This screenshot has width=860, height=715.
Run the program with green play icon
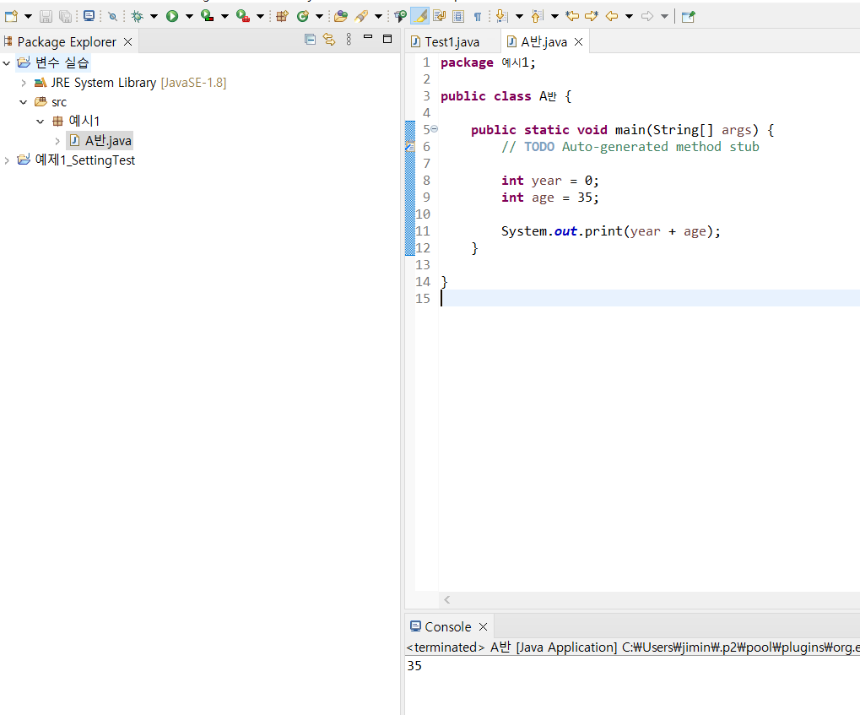(172, 17)
